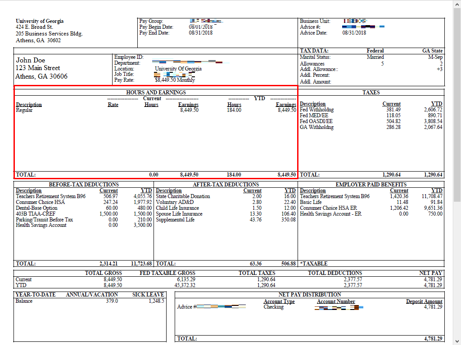Click the TAXES section heading
Screen dimensions: 461x345
(x=371, y=93)
